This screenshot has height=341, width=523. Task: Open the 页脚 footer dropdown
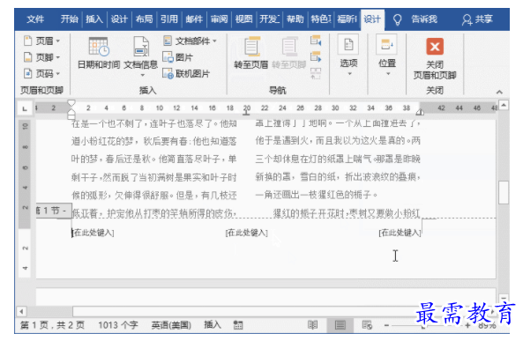coord(41,57)
